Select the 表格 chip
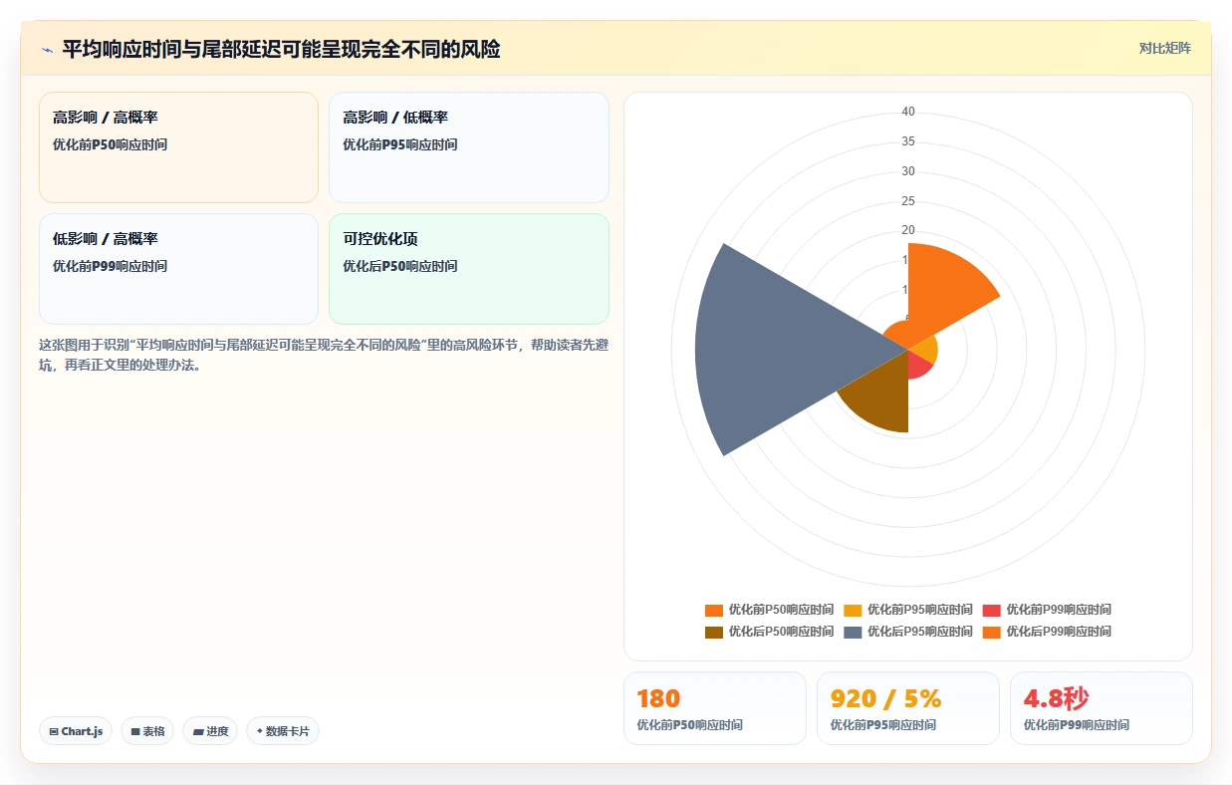Screen dimensions: 1232x785 pyautogui.click(x=147, y=731)
